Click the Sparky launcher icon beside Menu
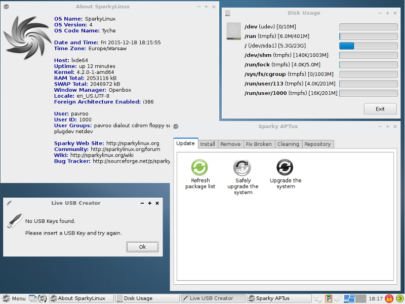This screenshot has height=304, width=405. (x=43, y=298)
